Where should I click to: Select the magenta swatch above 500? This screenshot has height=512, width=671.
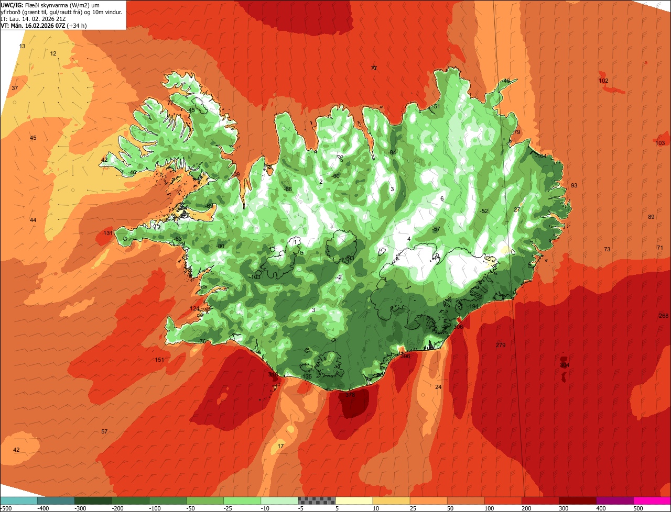[652, 500]
